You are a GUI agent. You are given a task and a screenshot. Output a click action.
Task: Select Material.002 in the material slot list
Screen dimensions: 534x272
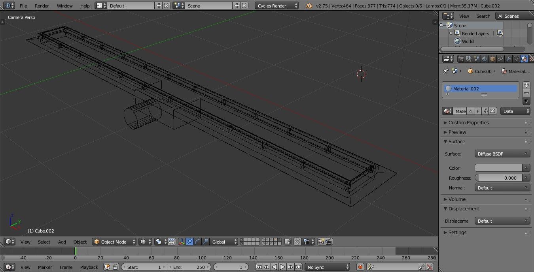[x=480, y=89]
